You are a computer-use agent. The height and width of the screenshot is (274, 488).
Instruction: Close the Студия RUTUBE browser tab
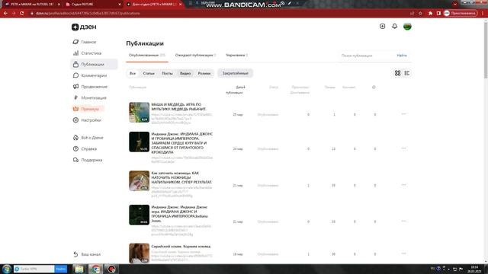pos(120,5)
